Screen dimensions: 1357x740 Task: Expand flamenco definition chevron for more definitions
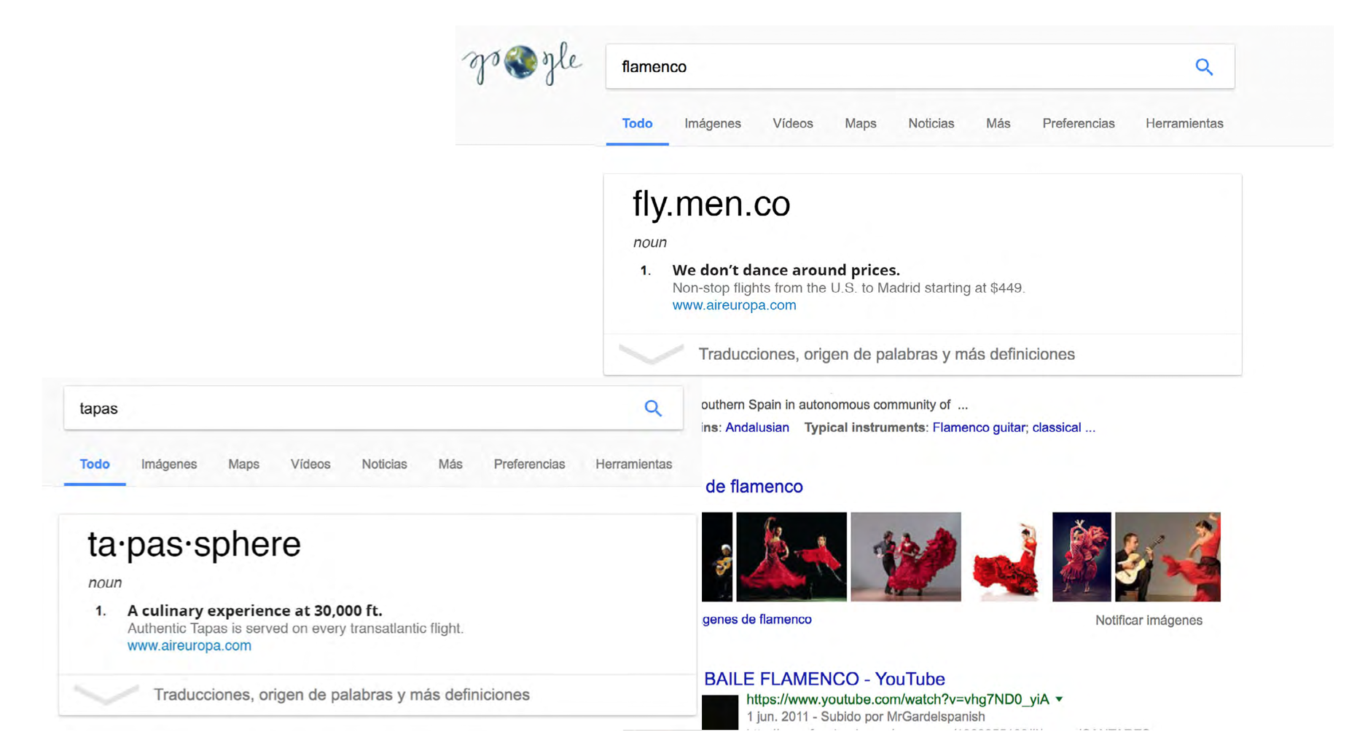coord(651,354)
